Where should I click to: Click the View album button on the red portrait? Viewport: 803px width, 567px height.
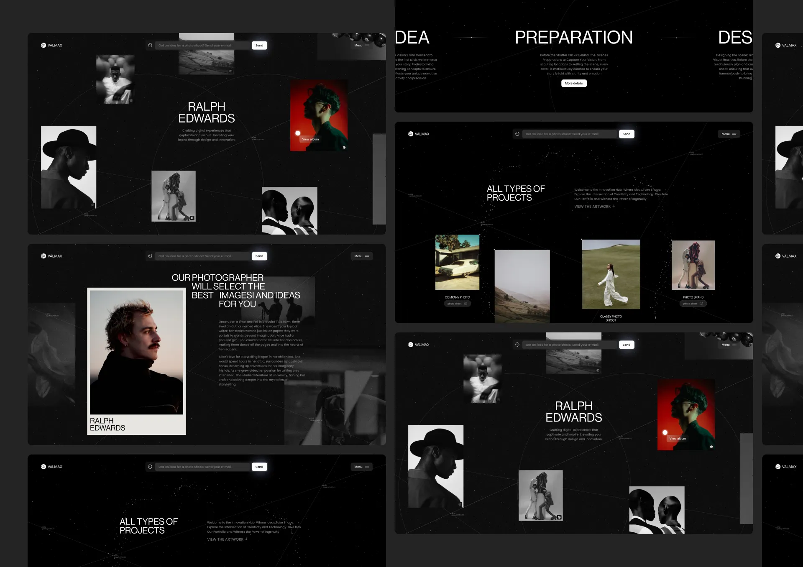point(310,139)
